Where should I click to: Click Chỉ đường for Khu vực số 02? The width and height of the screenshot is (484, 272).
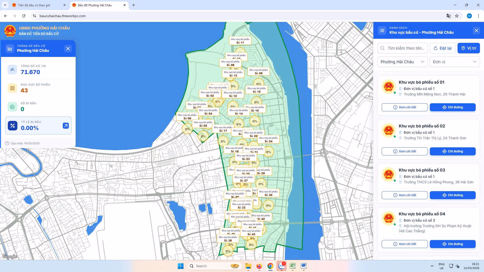click(x=452, y=151)
